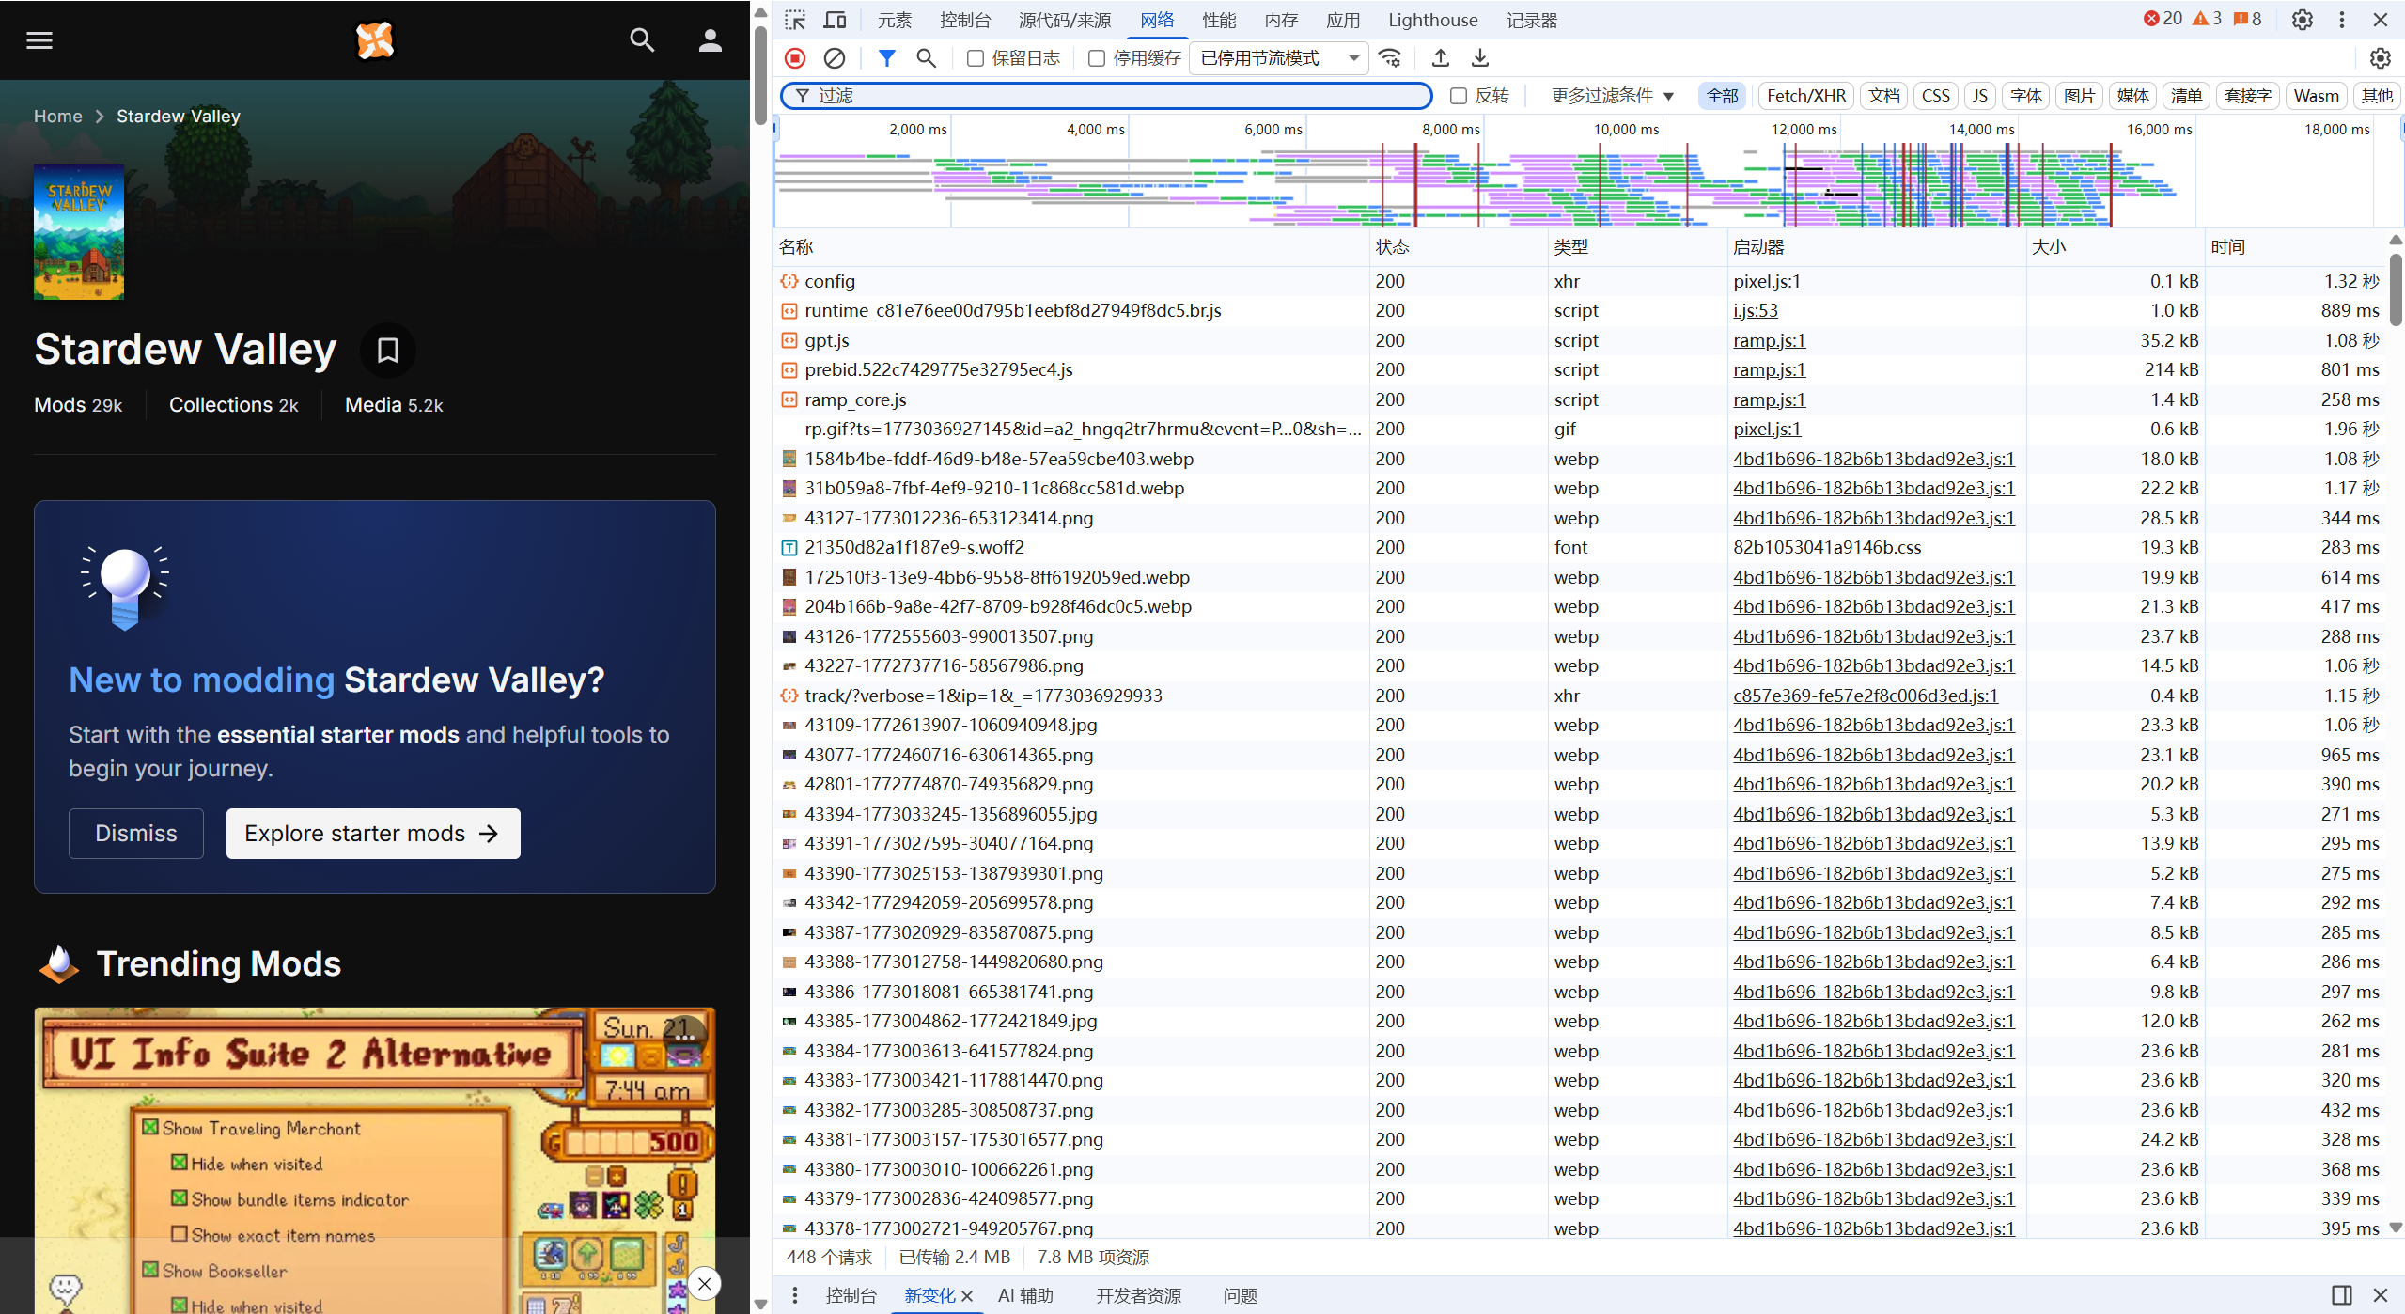Switch to the Lighthouse tab
Image resolution: width=2405 pixels, height=1314 pixels.
[x=1432, y=20]
